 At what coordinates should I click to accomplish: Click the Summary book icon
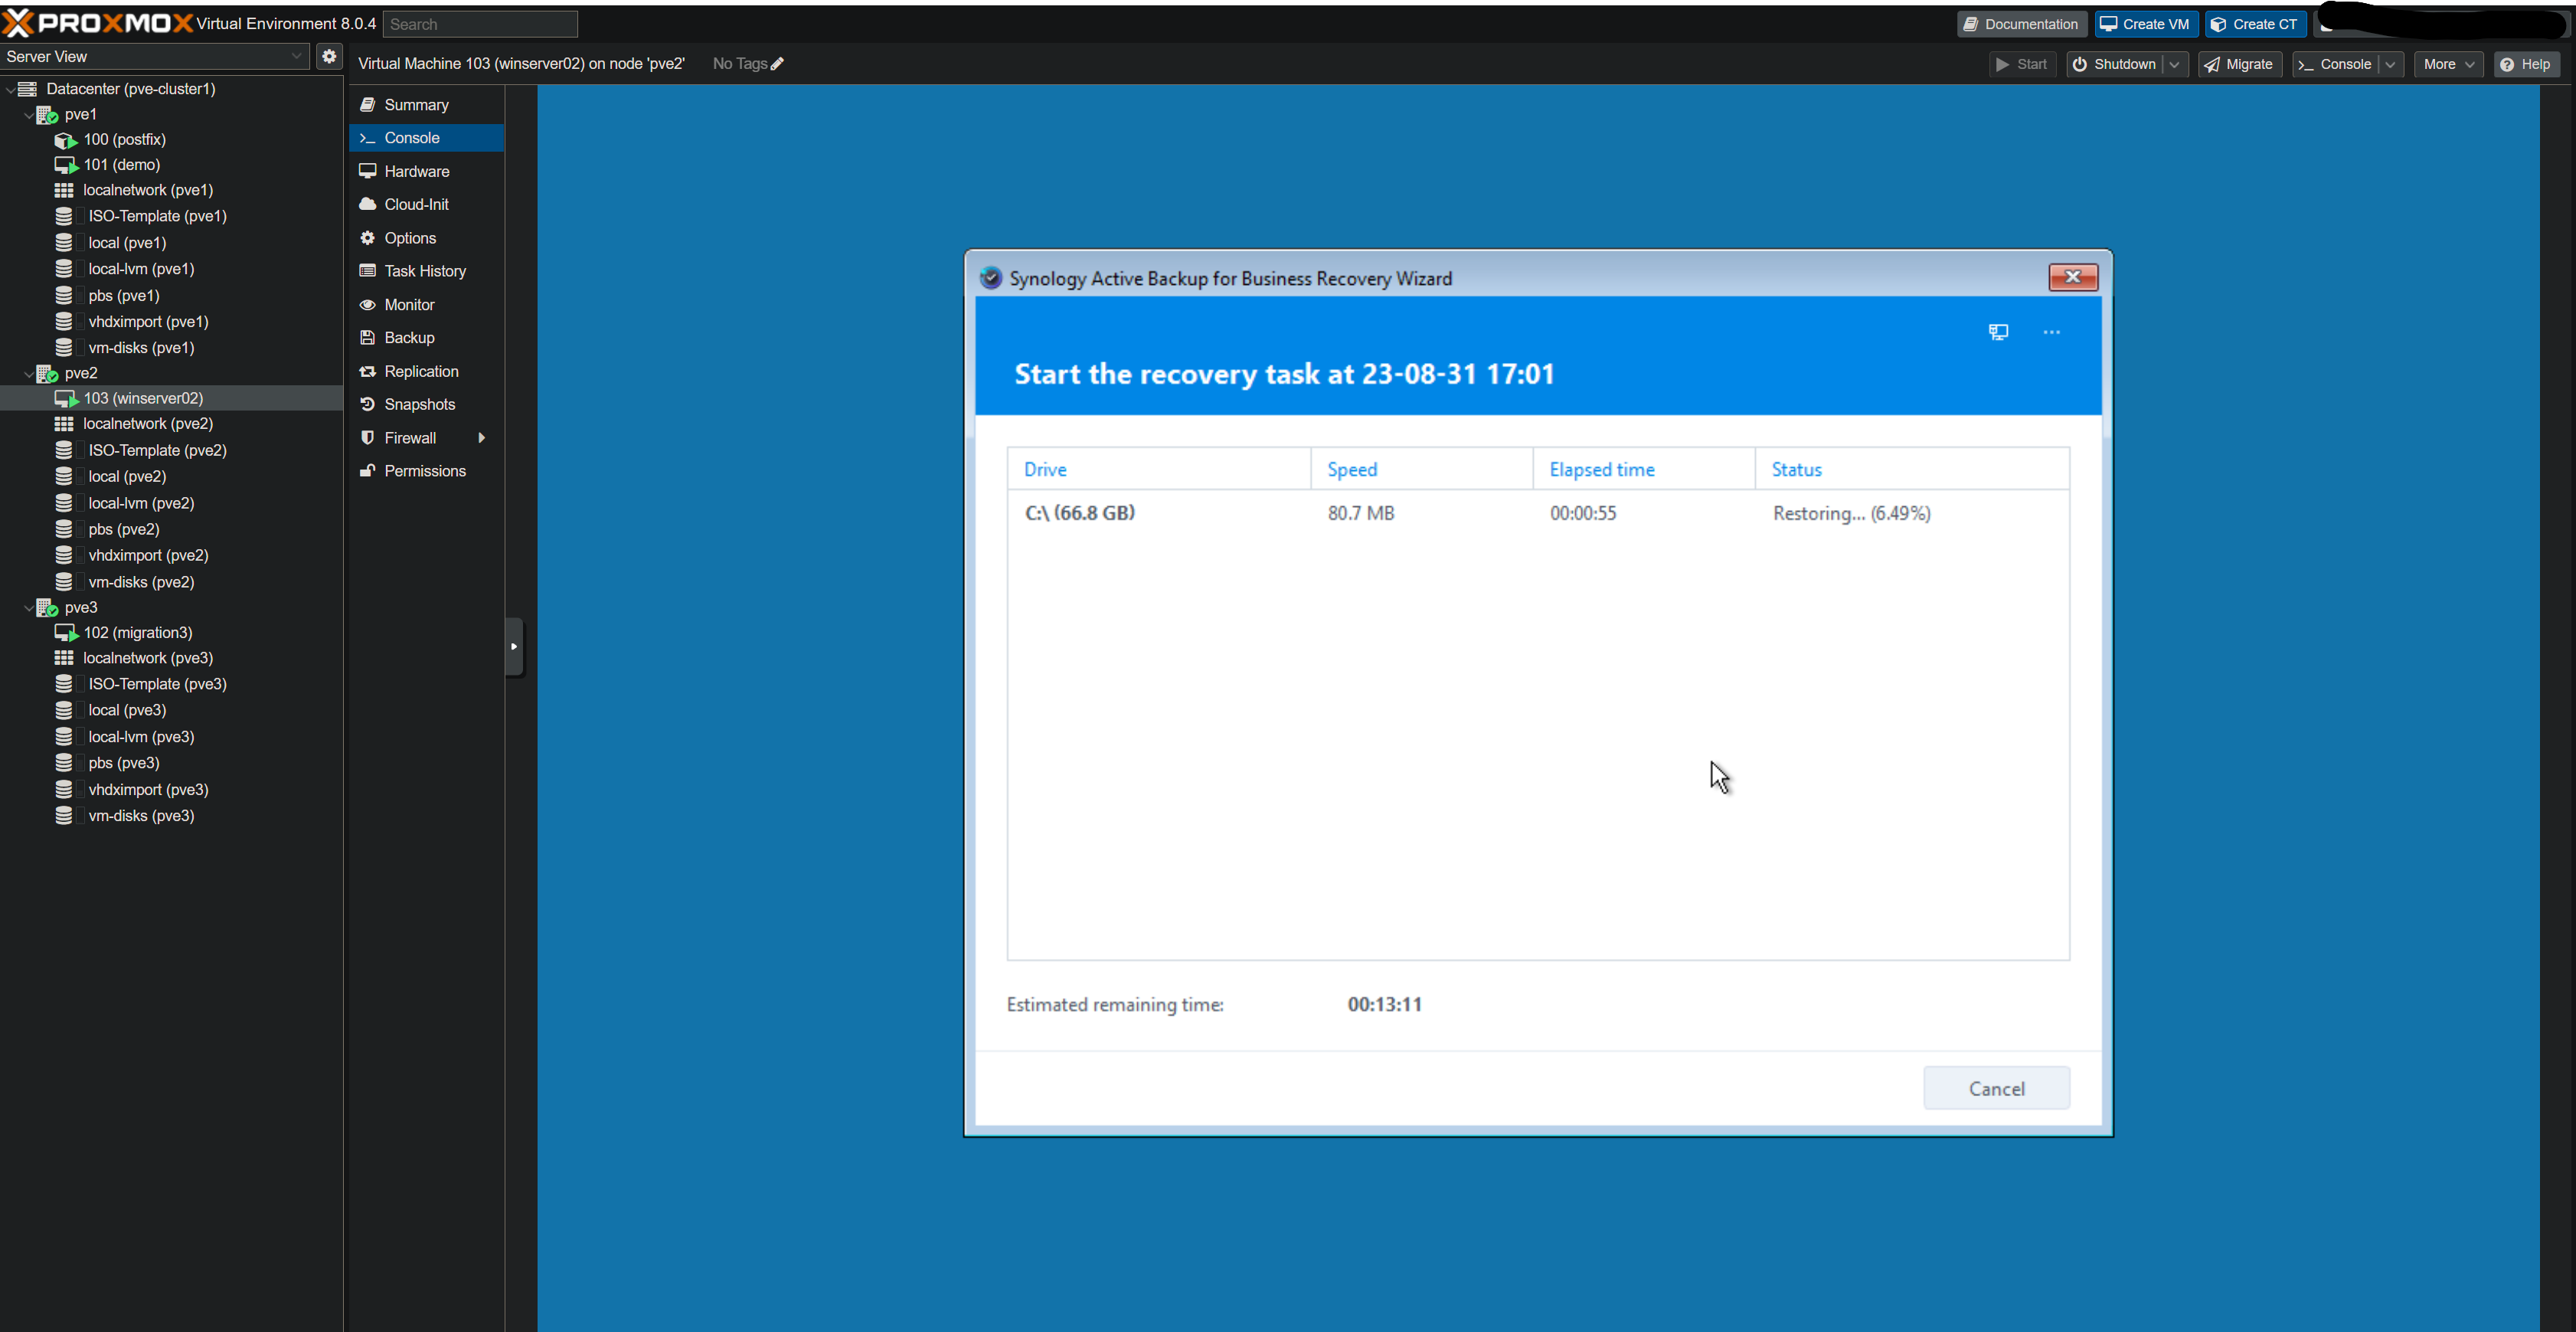point(367,105)
